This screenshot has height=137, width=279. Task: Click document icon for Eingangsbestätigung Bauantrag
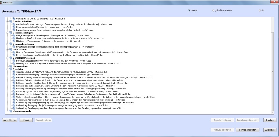[14, 47]
